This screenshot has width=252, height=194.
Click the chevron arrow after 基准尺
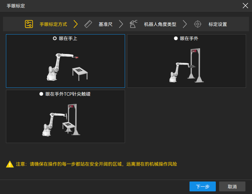coord(121,24)
